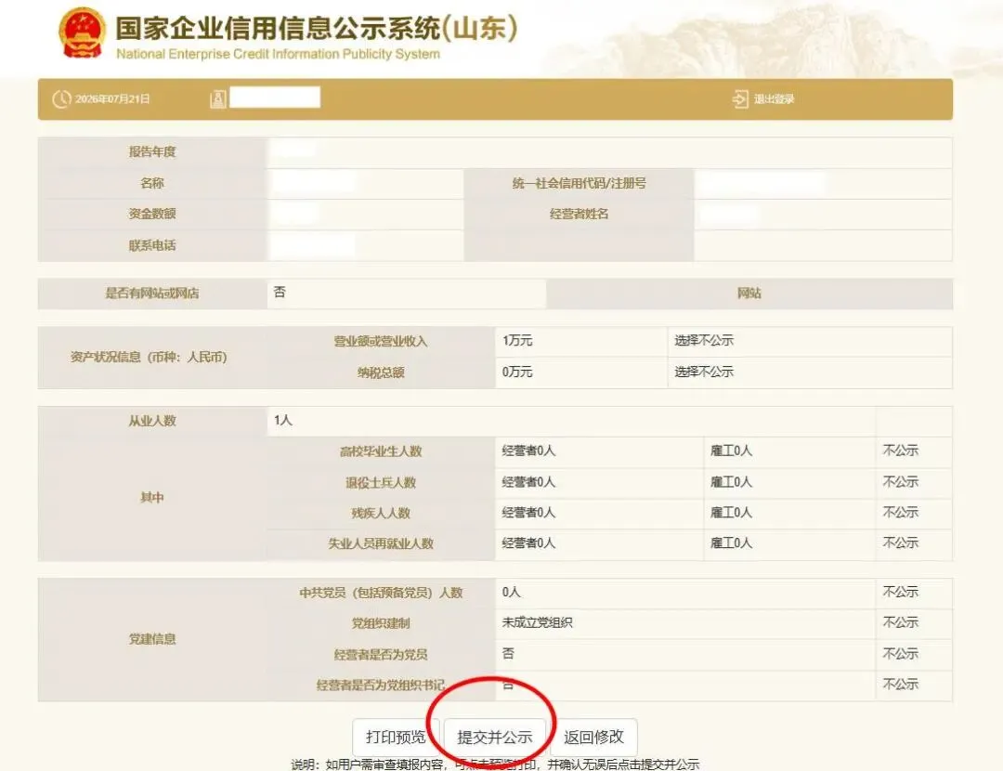The height and width of the screenshot is (771, 1003).
Task: Click the 是否有网站或网店 label
Action: pos(152,293)
